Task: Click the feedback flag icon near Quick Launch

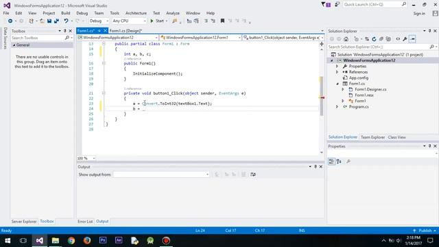Action: 337,5
